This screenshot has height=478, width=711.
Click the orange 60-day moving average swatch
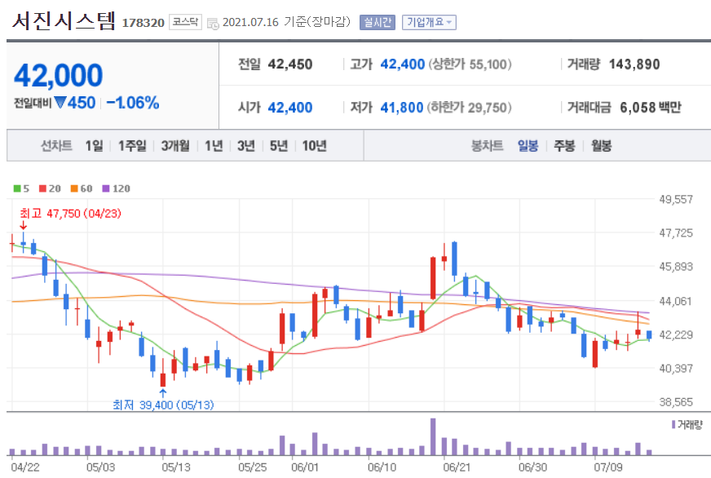coord(74,188)
